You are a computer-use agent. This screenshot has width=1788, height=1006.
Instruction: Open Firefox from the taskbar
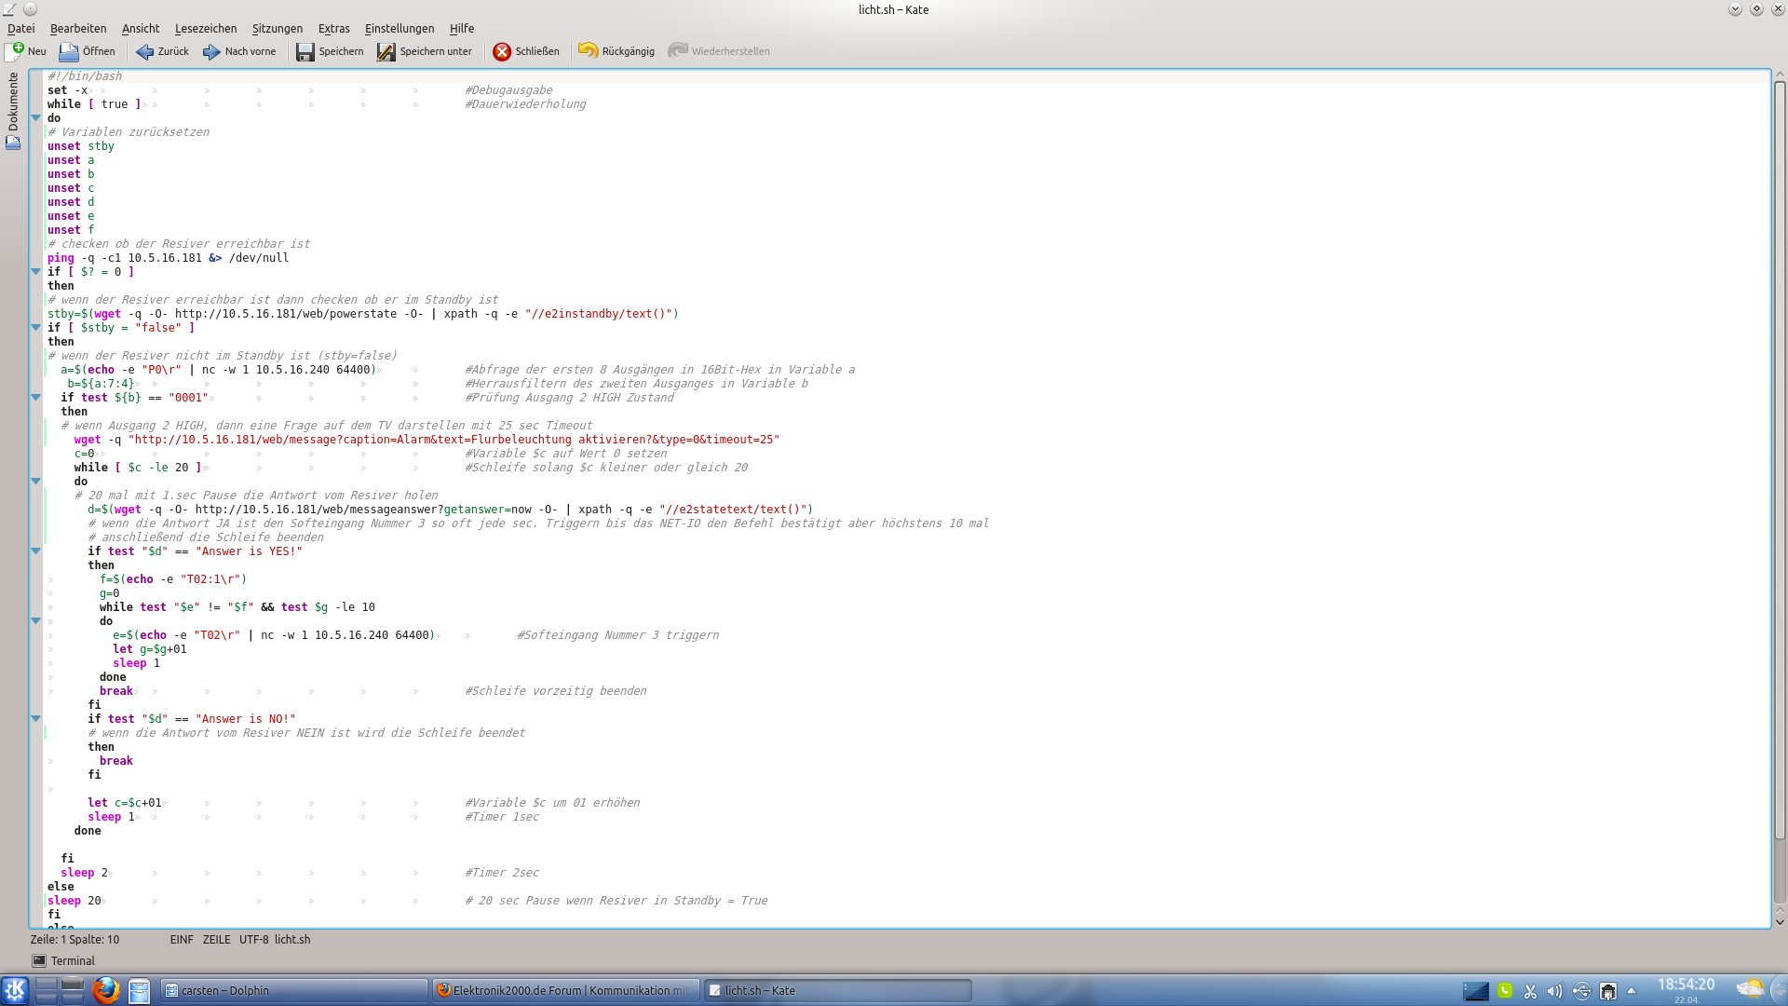105,990
